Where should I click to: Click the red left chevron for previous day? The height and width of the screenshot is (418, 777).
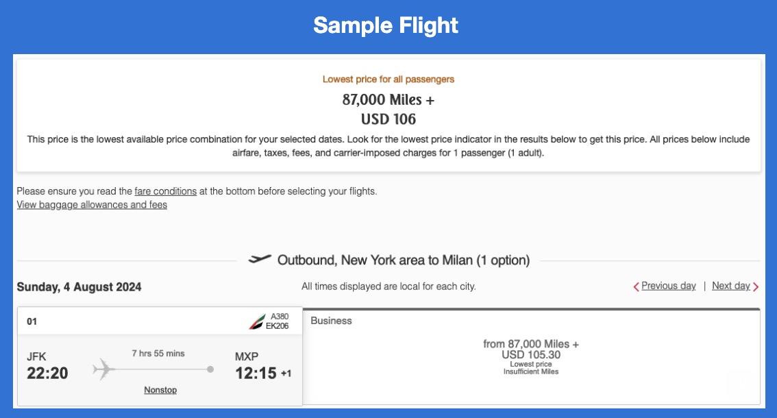click(637, 286)
